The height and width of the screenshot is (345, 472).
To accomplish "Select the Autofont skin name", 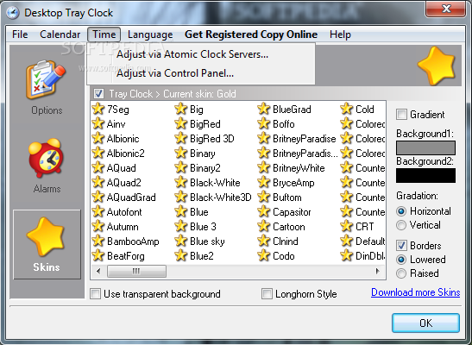I will pos(124,212).
